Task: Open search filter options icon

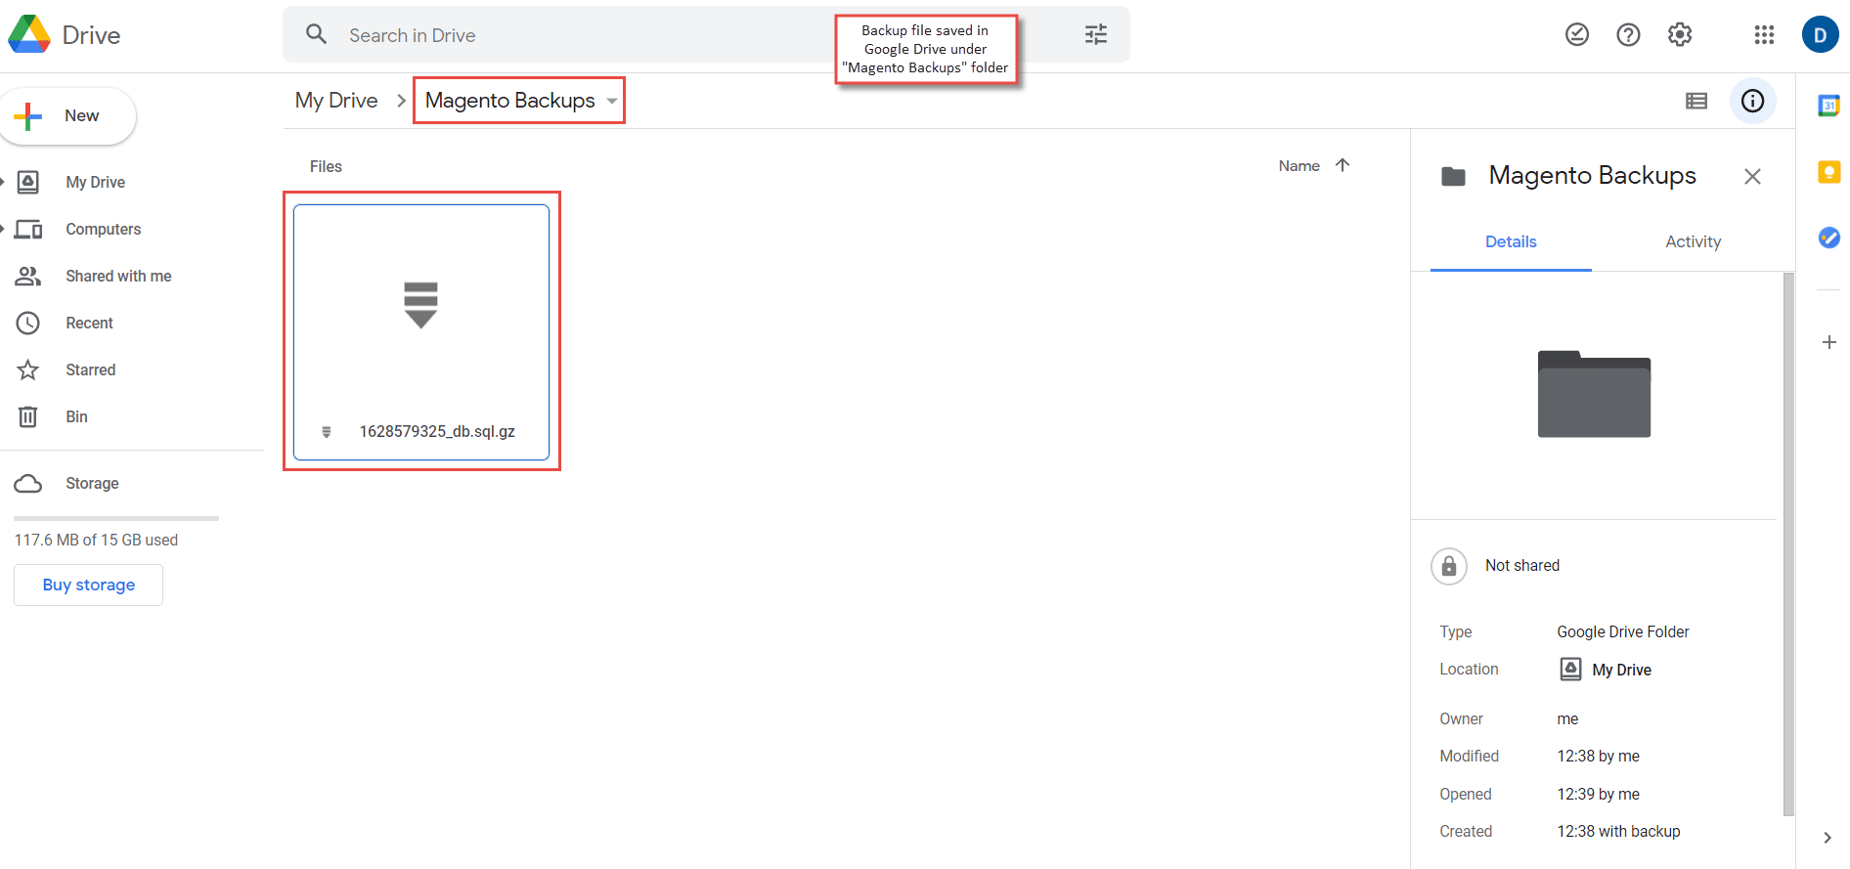Action: tap(1096, 35)
